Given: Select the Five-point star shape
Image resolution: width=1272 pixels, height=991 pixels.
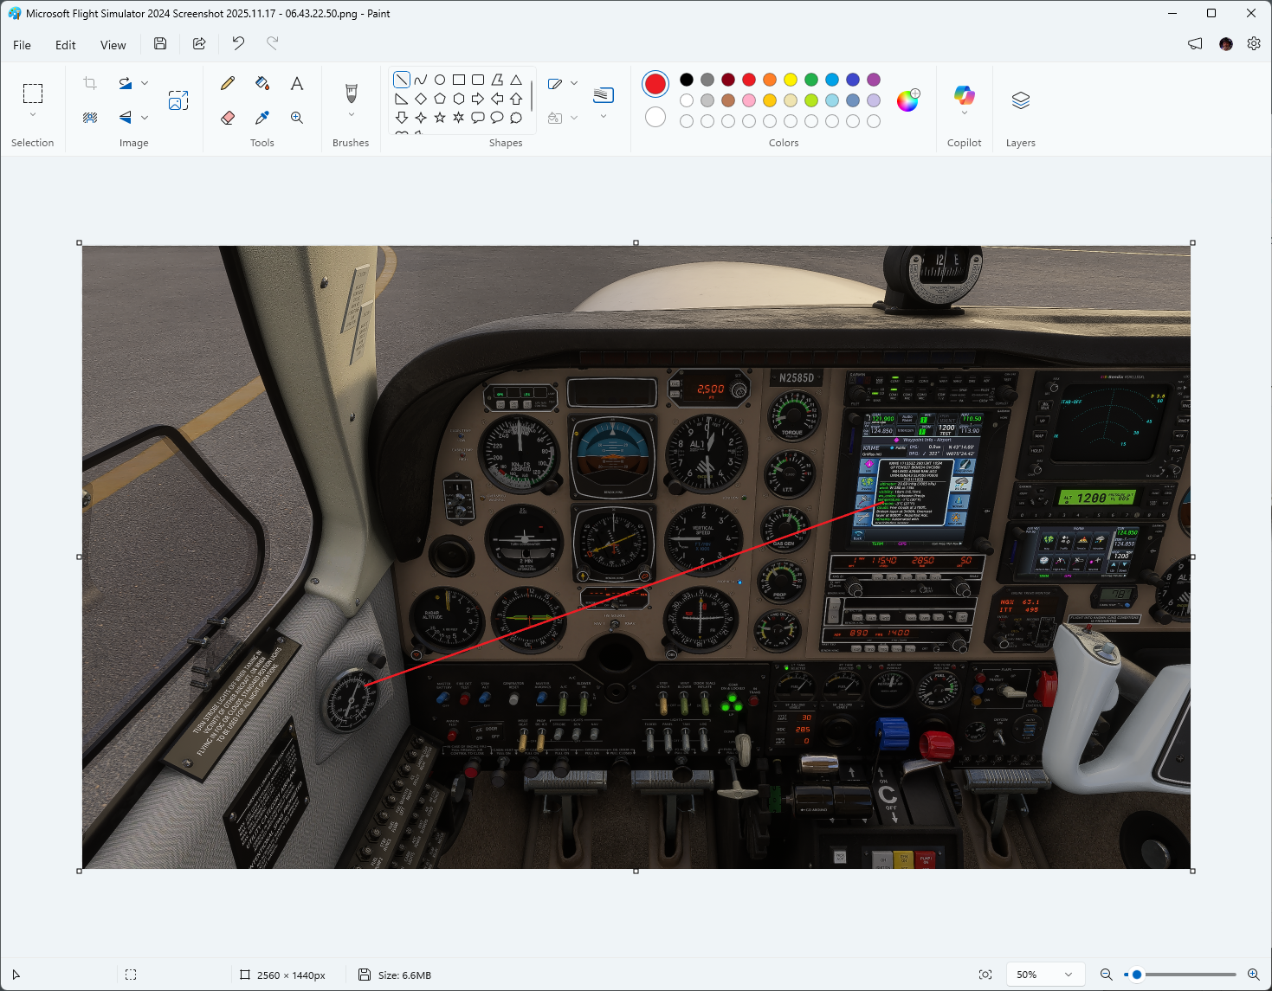Looking at the screenshot, I should tap(440, 117).
